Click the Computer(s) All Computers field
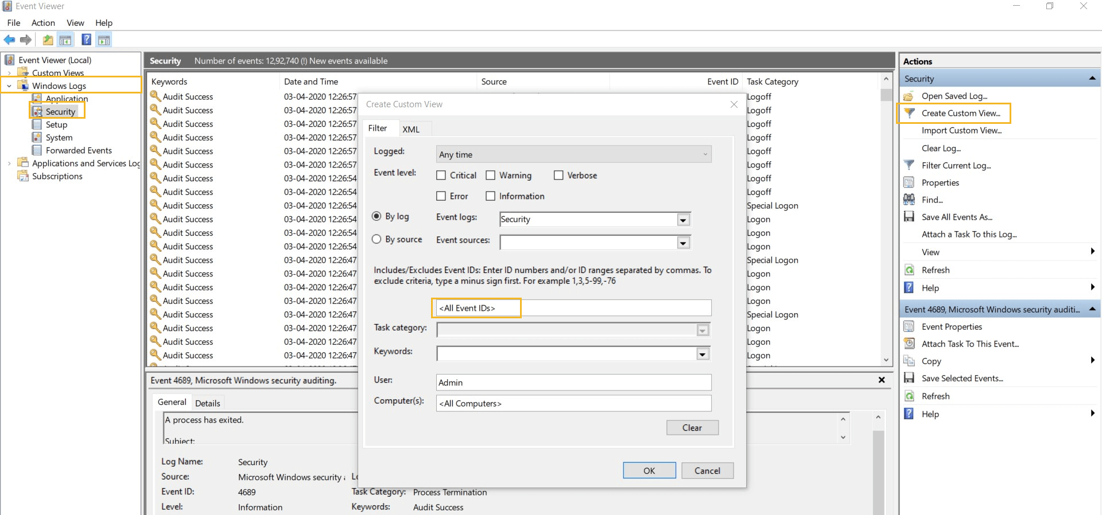This screenshot has height=515, width=1102. click(x=573, y=403)
